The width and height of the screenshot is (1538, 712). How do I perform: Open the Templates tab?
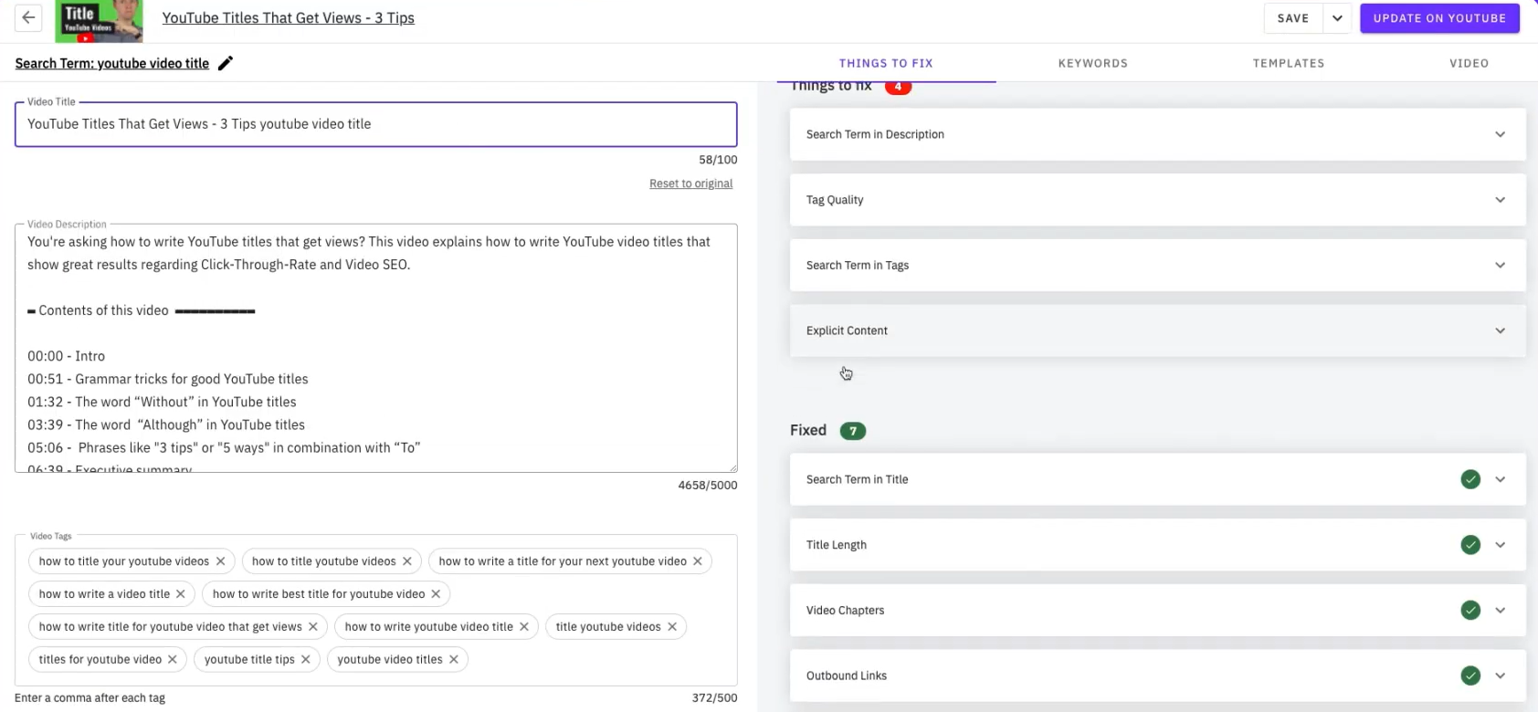1289,63
